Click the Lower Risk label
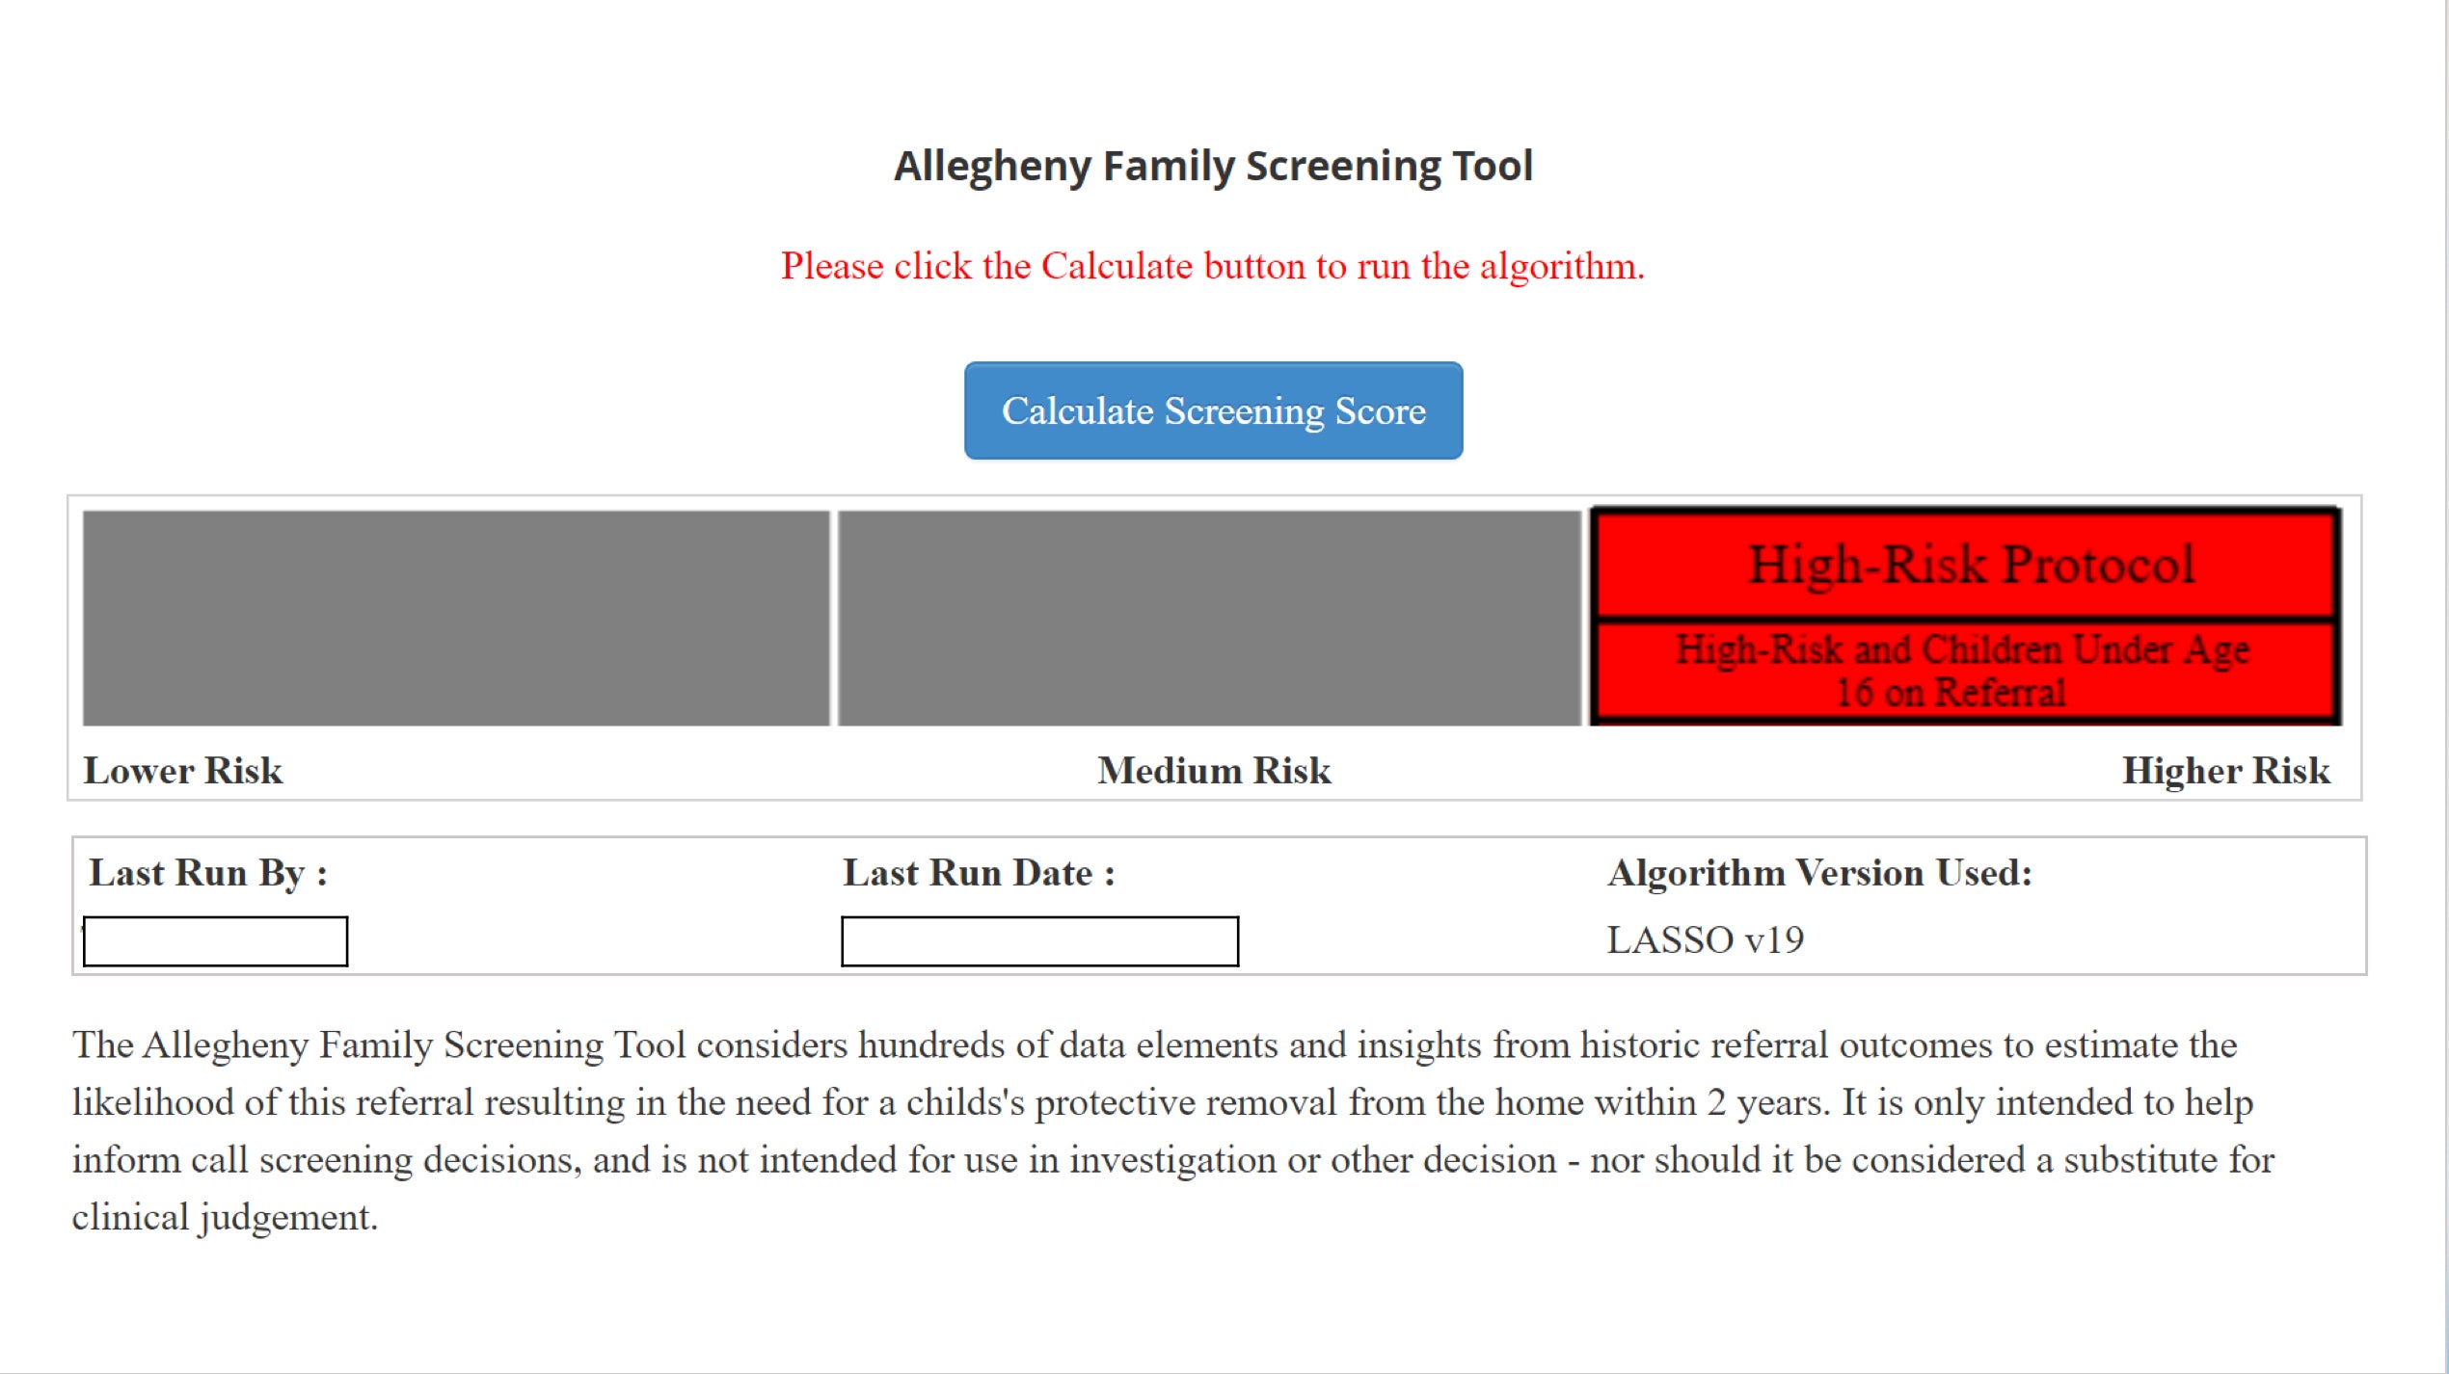 point(182,771)
